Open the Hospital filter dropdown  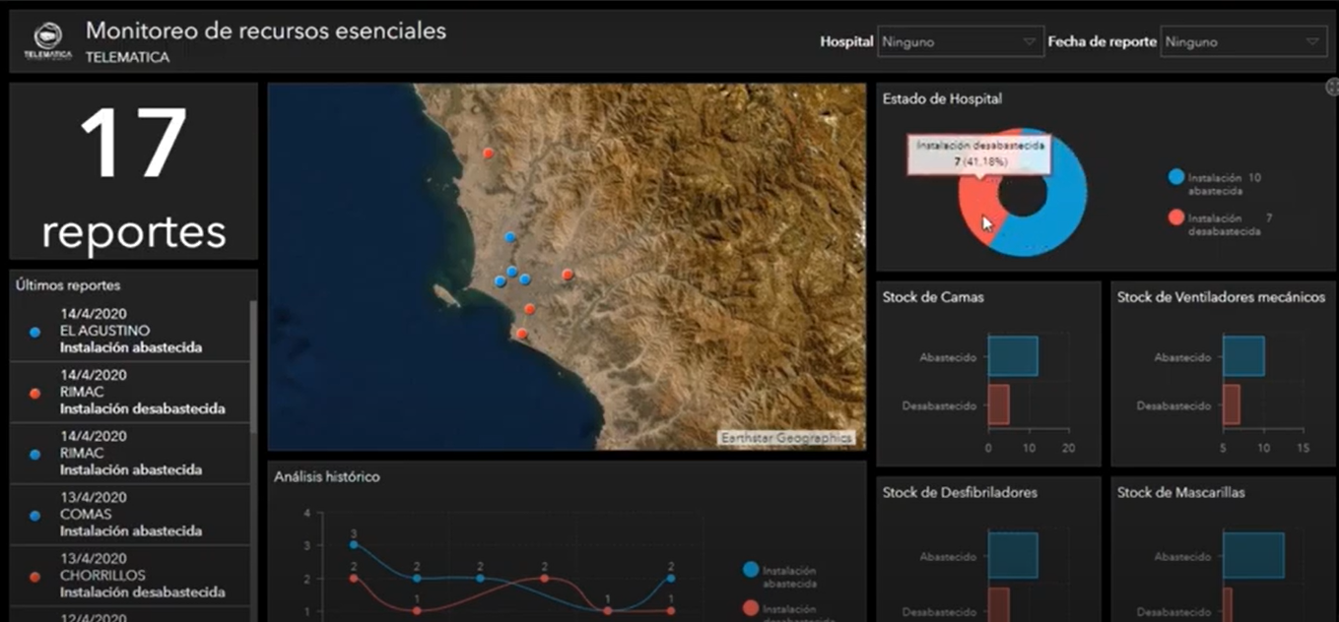pos(960,42)
